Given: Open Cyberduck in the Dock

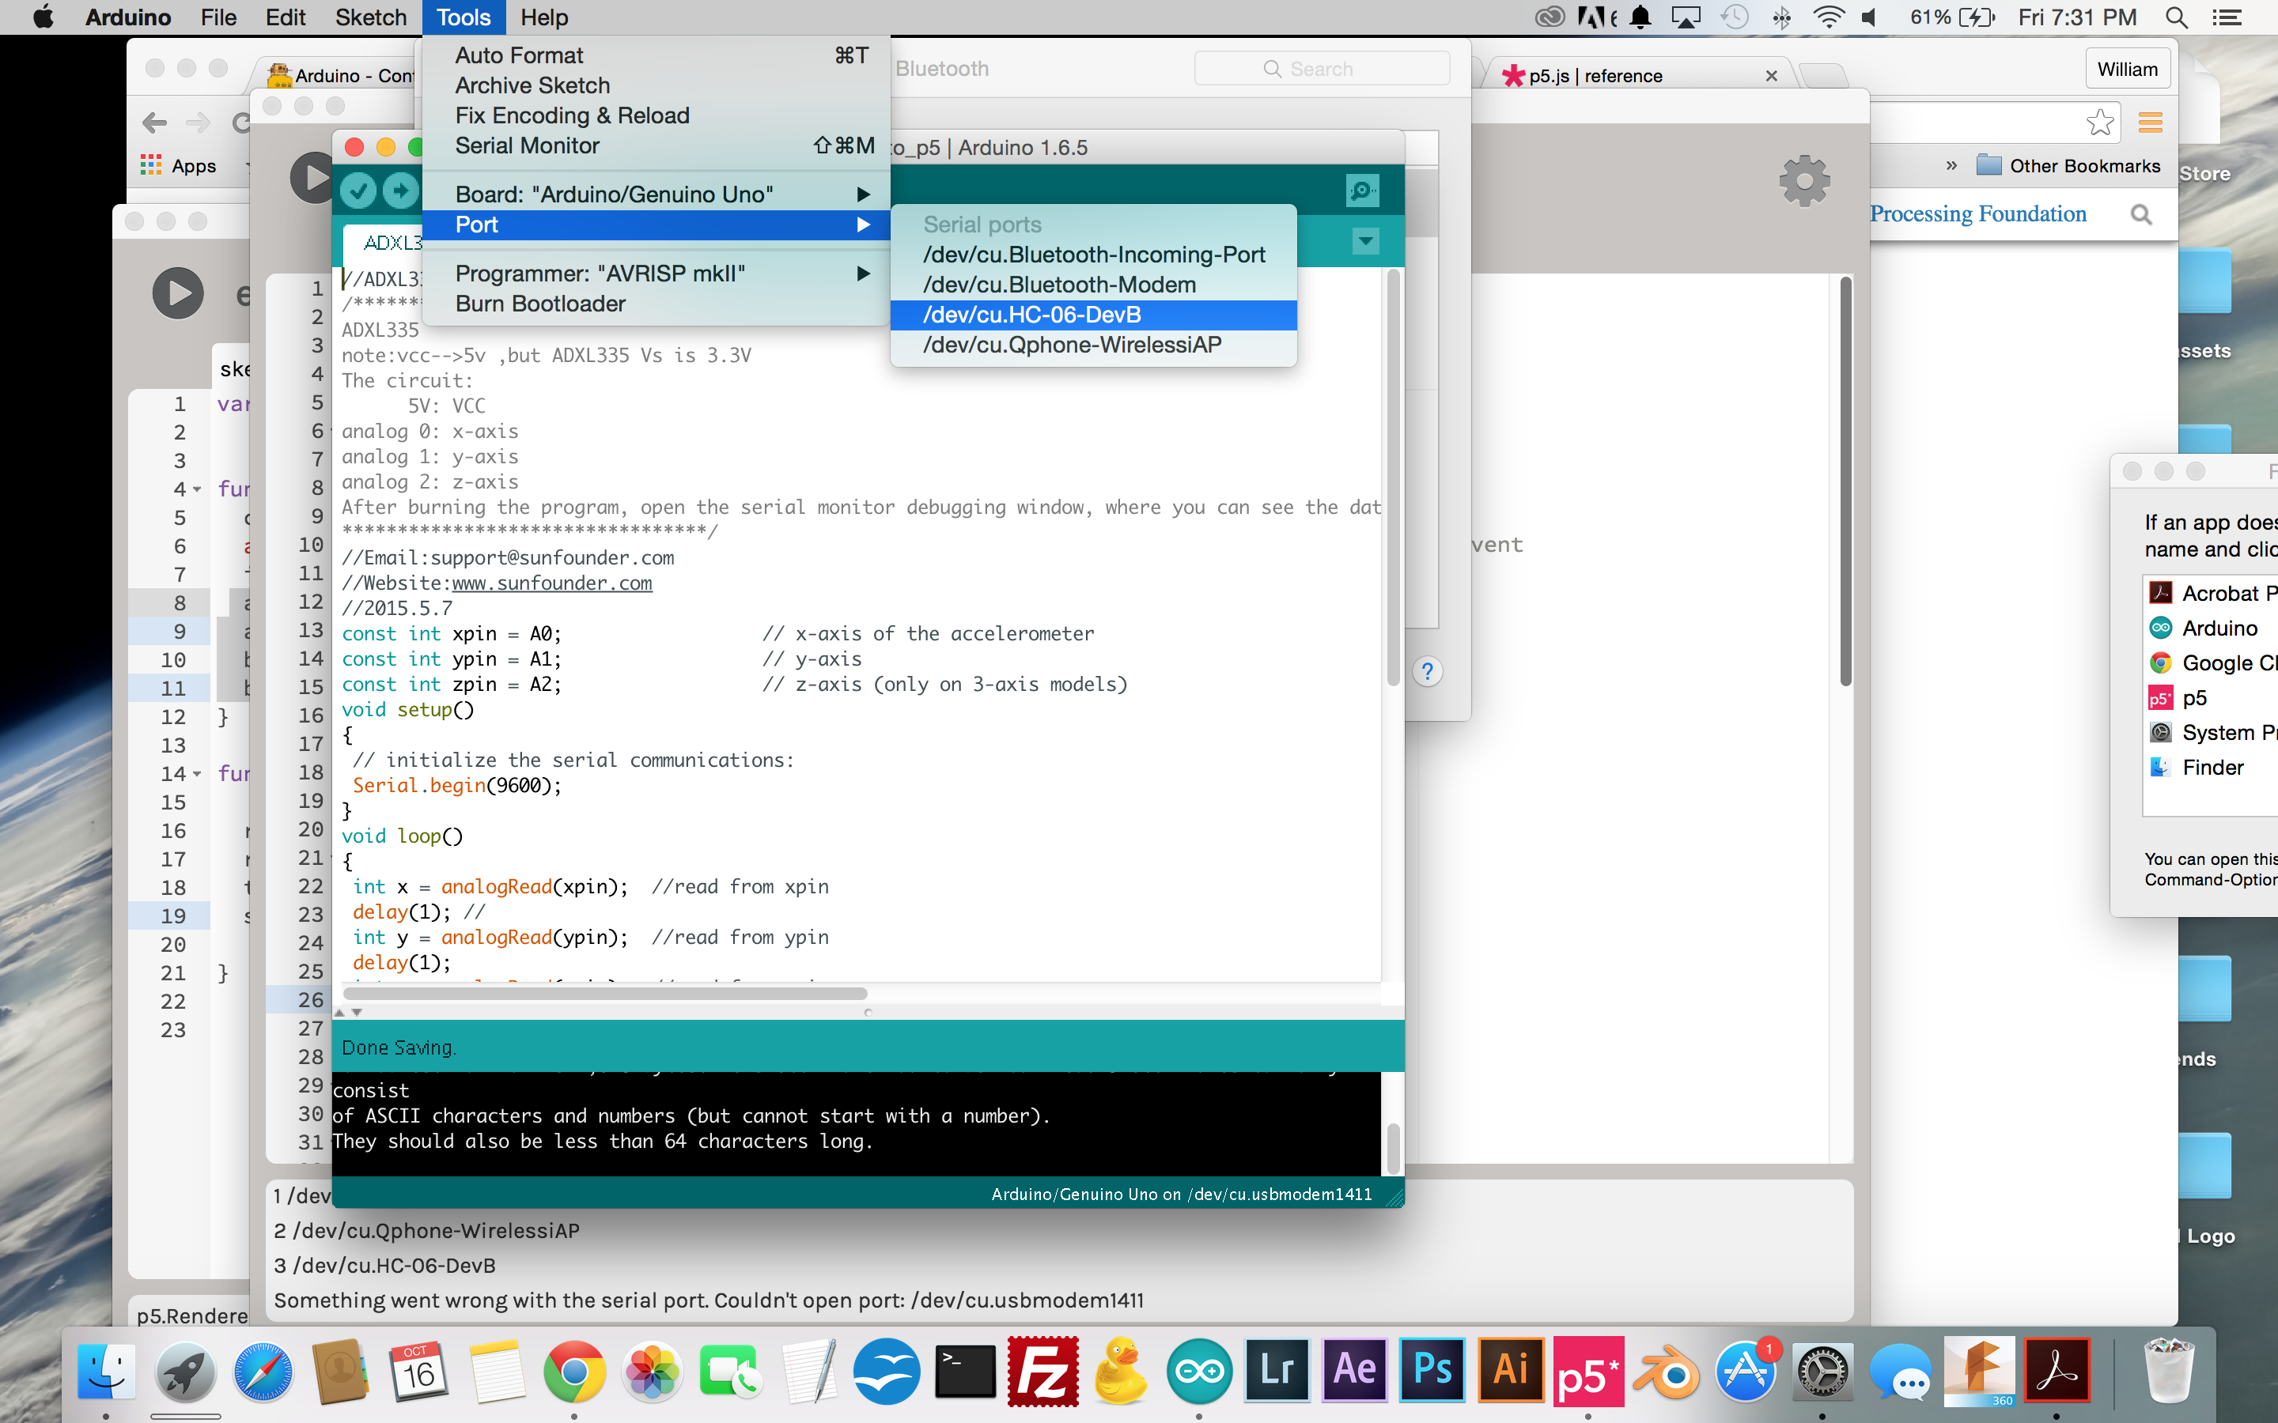Looking at the screenshot, I should [x=1120, y=1370].
